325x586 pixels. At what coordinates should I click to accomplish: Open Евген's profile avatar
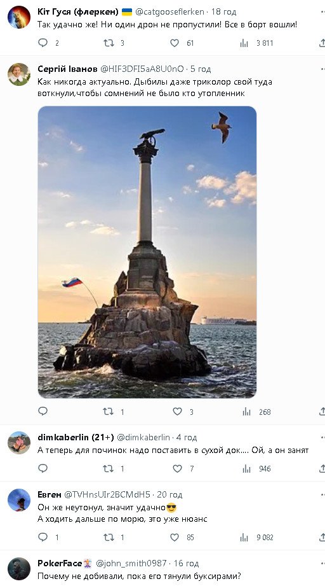(x=19, y=500)
